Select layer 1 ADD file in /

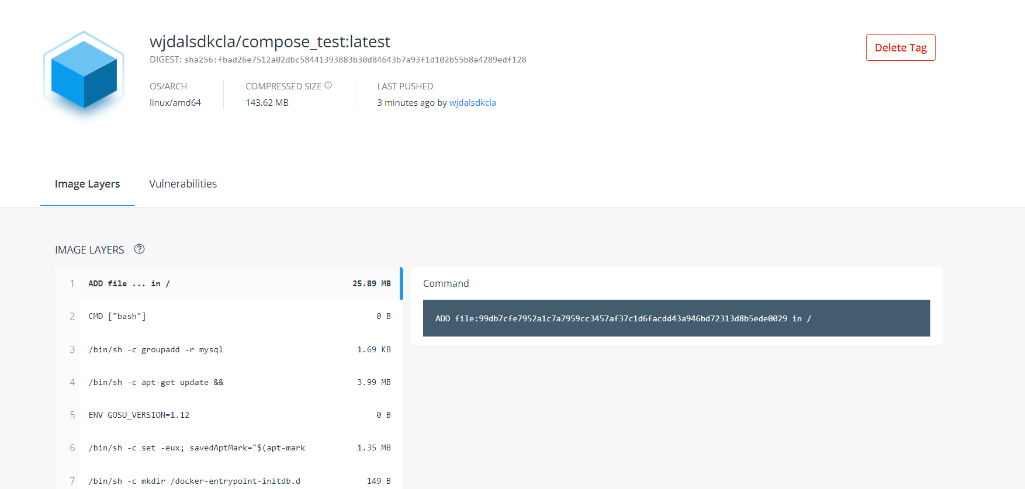pyautogui.click(x=229, y=283)
